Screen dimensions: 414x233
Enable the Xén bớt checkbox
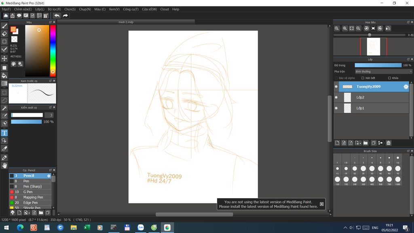[x=363, y=78]
